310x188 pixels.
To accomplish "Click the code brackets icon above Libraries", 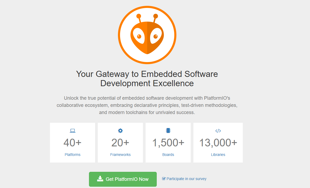I will (x=218, y=131).
